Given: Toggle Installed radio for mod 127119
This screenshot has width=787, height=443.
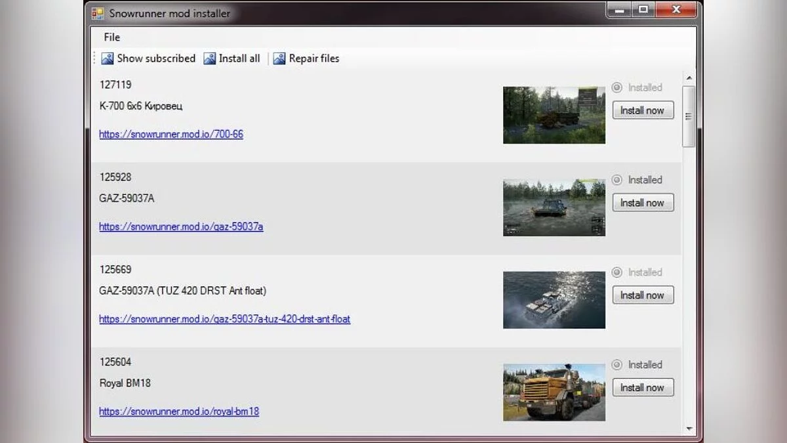Looking at the screenshot, I should [x=617, y=87].
